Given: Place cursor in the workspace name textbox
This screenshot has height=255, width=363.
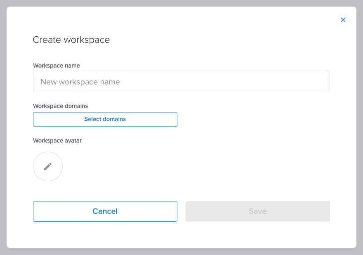Looking at the screenshot, I should tap(181, 82).
